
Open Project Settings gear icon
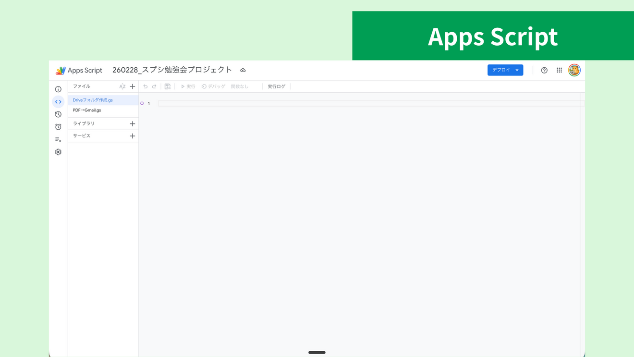coord(58,152)
